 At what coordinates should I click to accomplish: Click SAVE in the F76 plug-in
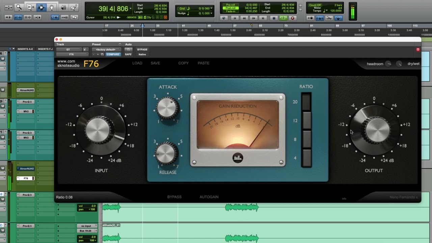pos(155,63)
